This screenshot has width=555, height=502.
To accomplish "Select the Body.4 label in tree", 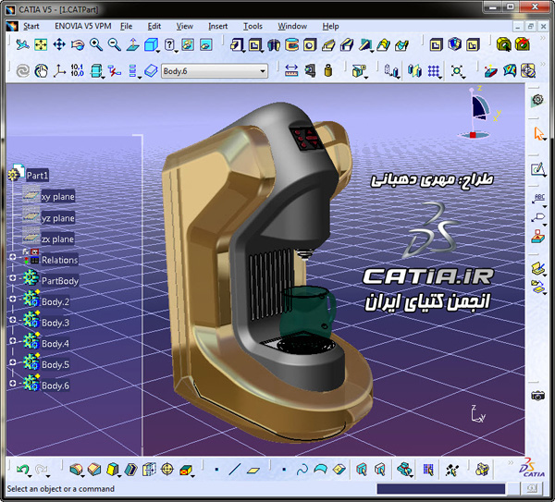I will pos(55,344).
